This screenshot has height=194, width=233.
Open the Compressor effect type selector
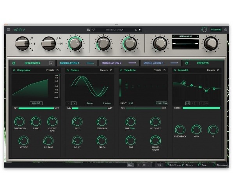click(x=24, y=70)
